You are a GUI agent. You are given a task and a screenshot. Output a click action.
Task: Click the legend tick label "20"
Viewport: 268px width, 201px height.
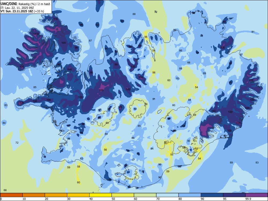(x=46, y=199)
